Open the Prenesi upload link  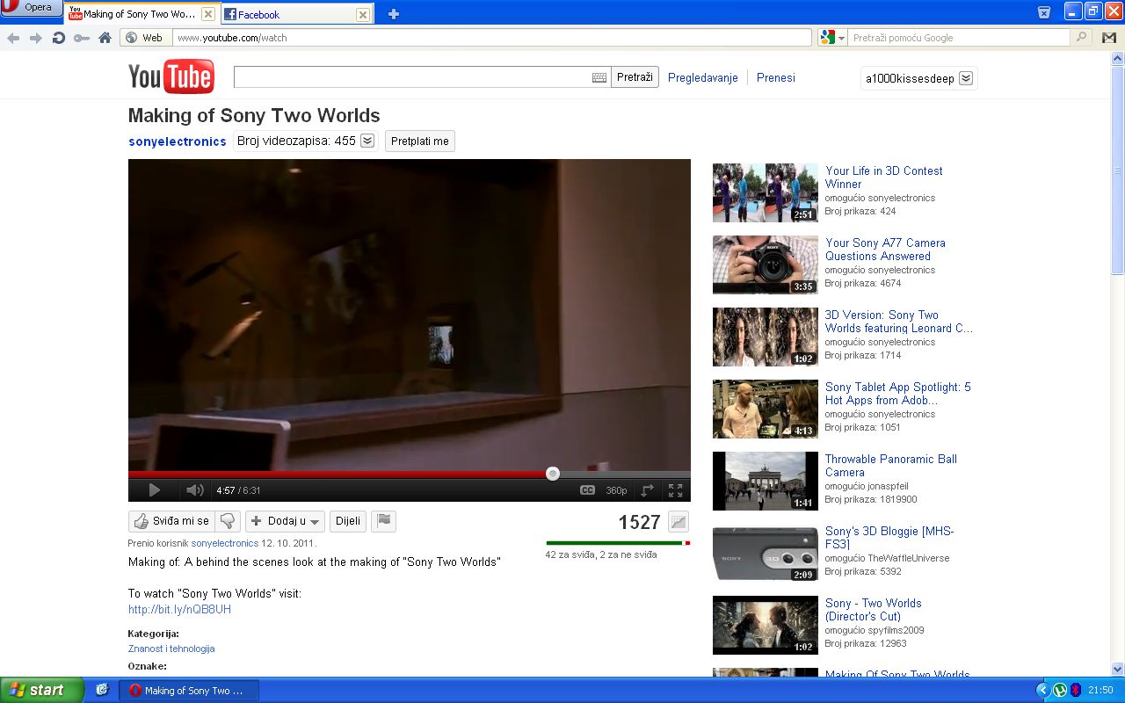click(775, 77)
